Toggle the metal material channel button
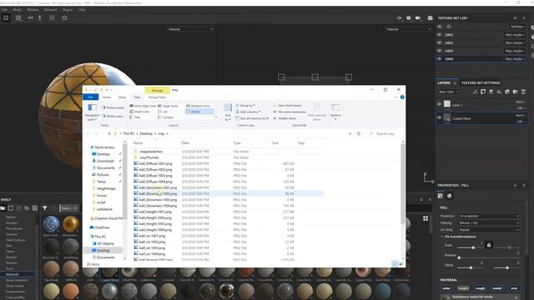The image size is (534, 300). click(x=497, y=288)
